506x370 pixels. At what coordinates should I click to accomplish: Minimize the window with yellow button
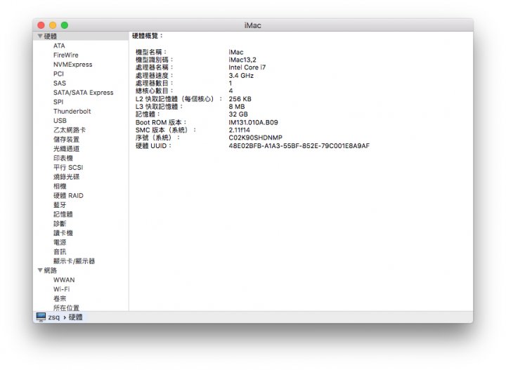(53, 25)
